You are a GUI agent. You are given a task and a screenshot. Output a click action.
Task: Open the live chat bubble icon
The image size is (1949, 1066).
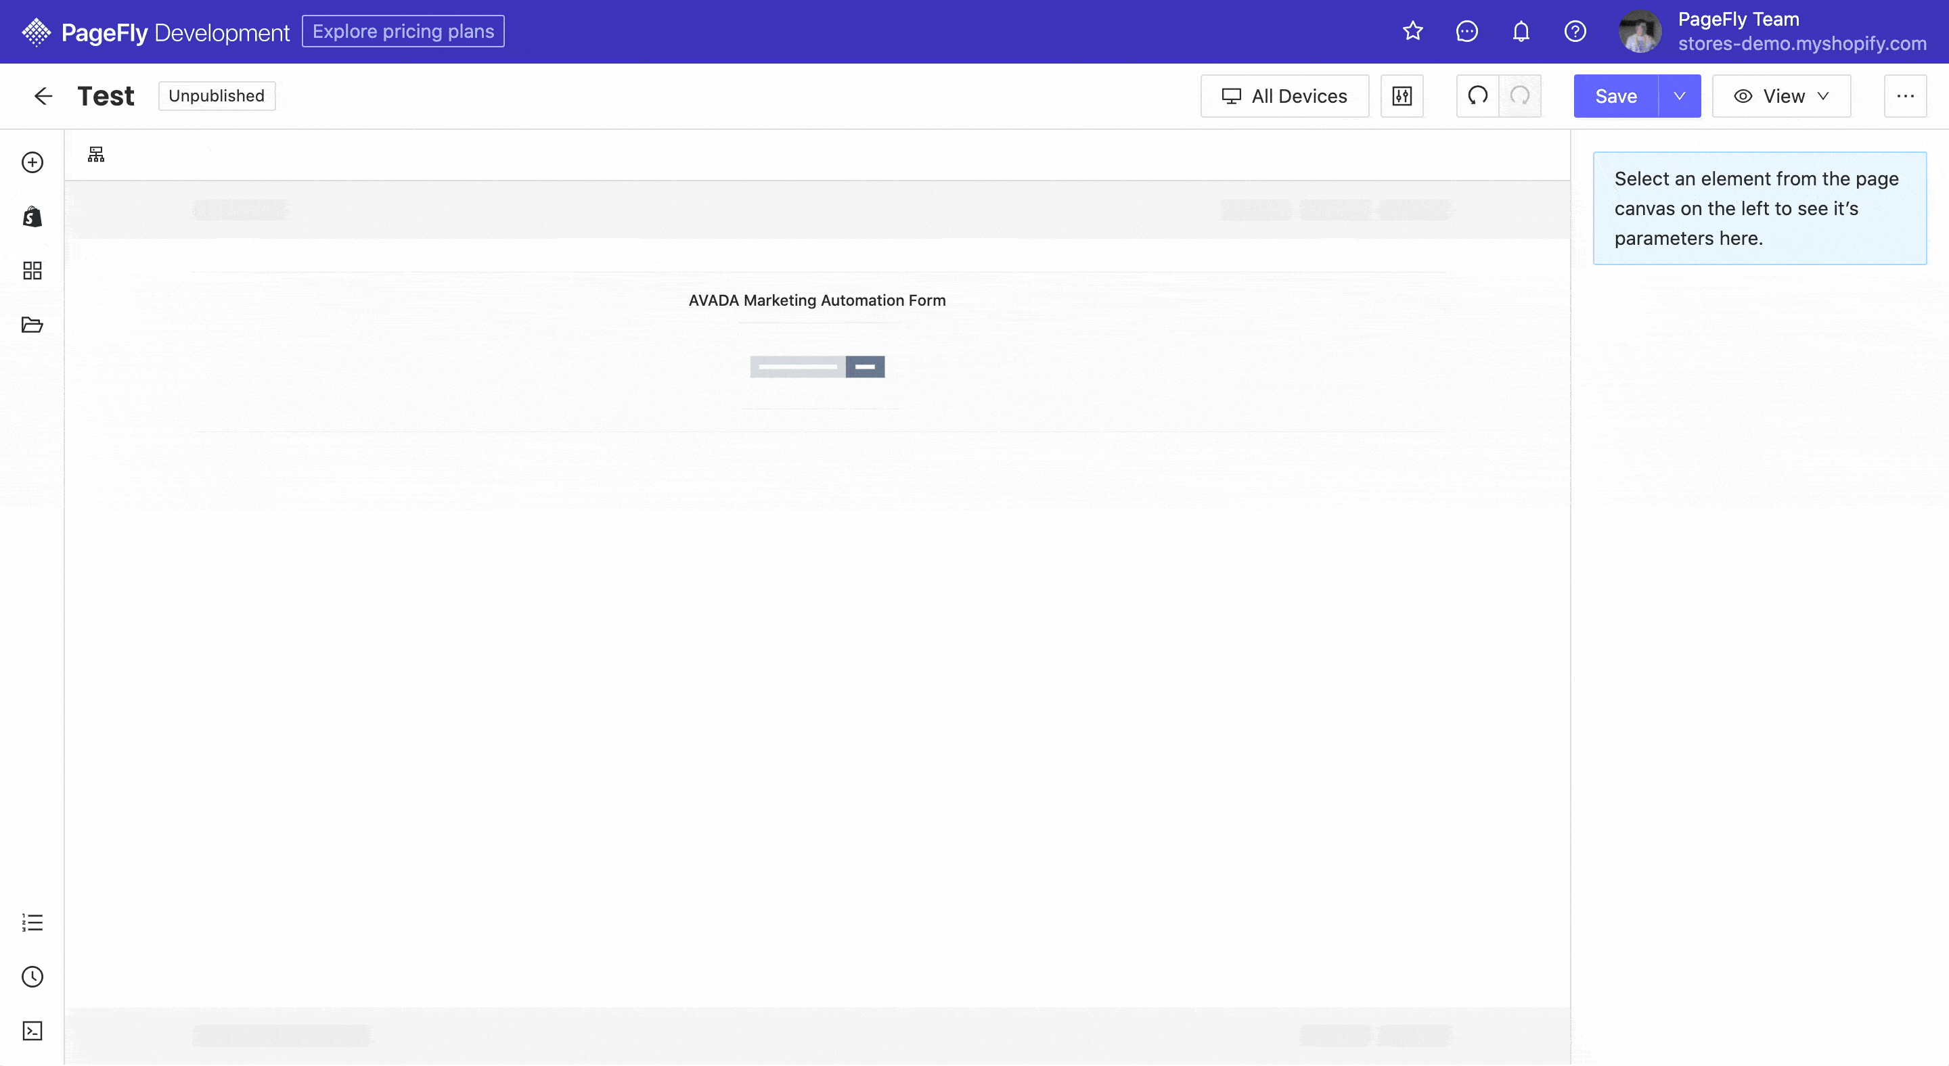click(1467, 31)
